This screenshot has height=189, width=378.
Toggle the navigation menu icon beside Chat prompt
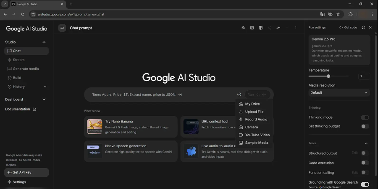tap(62, 28)
